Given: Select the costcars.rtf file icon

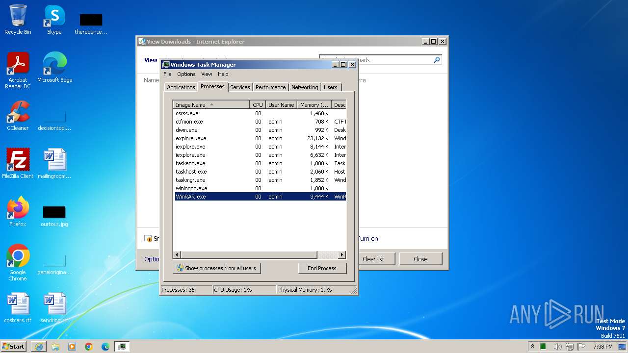Looking at the screenshot, I should (18, 308).
